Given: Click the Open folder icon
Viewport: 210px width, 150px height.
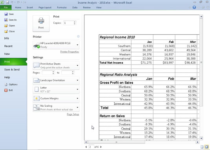Looking at the screenshot, I should coord(6,26).
